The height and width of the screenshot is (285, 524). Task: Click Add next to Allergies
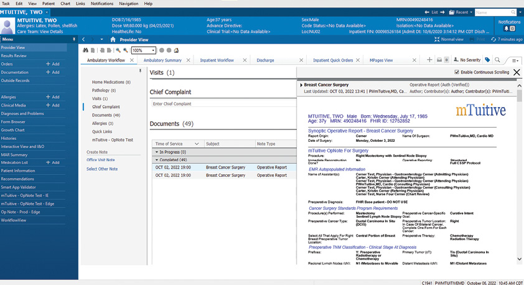click(x=53, y=97)
